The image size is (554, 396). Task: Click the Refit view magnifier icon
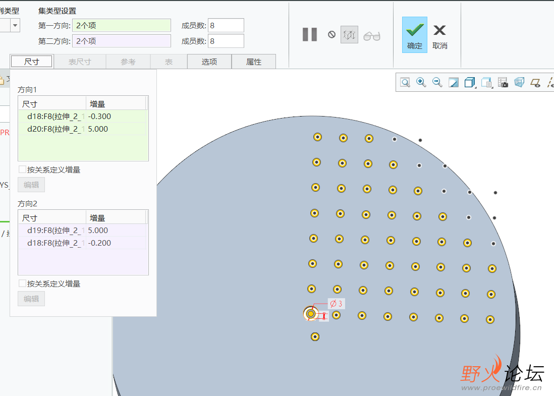click(x=405, y=83)
